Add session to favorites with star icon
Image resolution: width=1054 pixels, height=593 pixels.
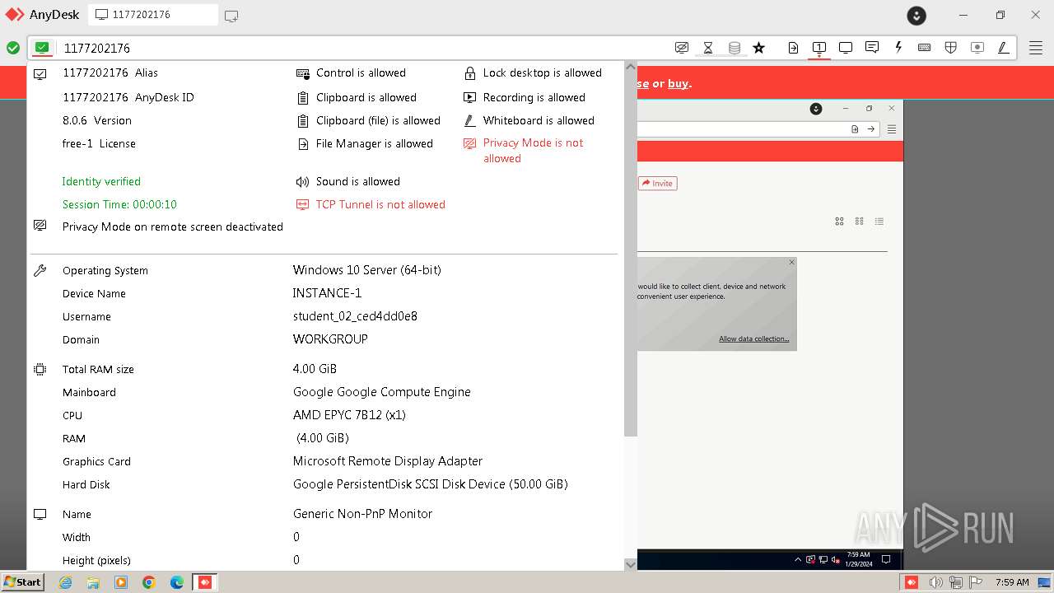(759, 48)
